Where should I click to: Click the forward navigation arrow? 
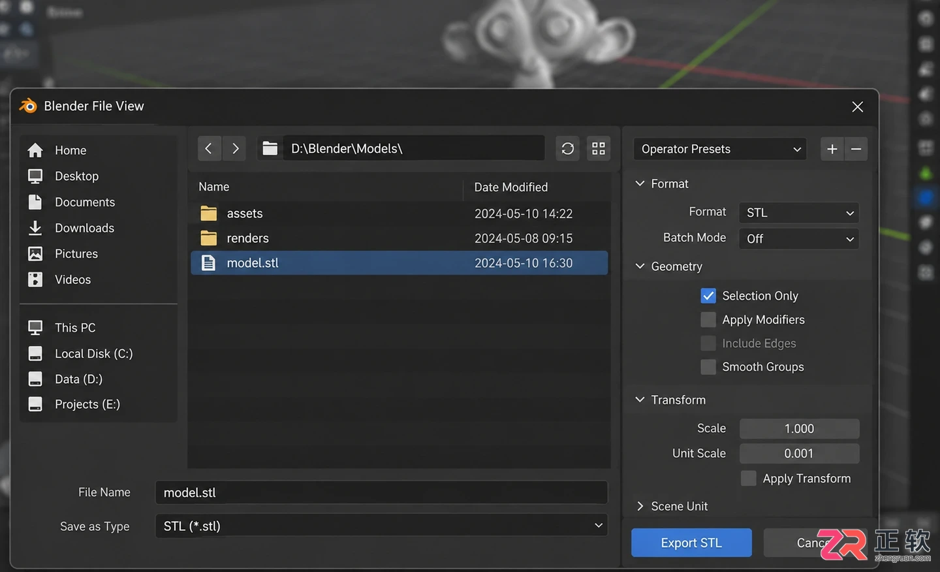pos(235,148)
